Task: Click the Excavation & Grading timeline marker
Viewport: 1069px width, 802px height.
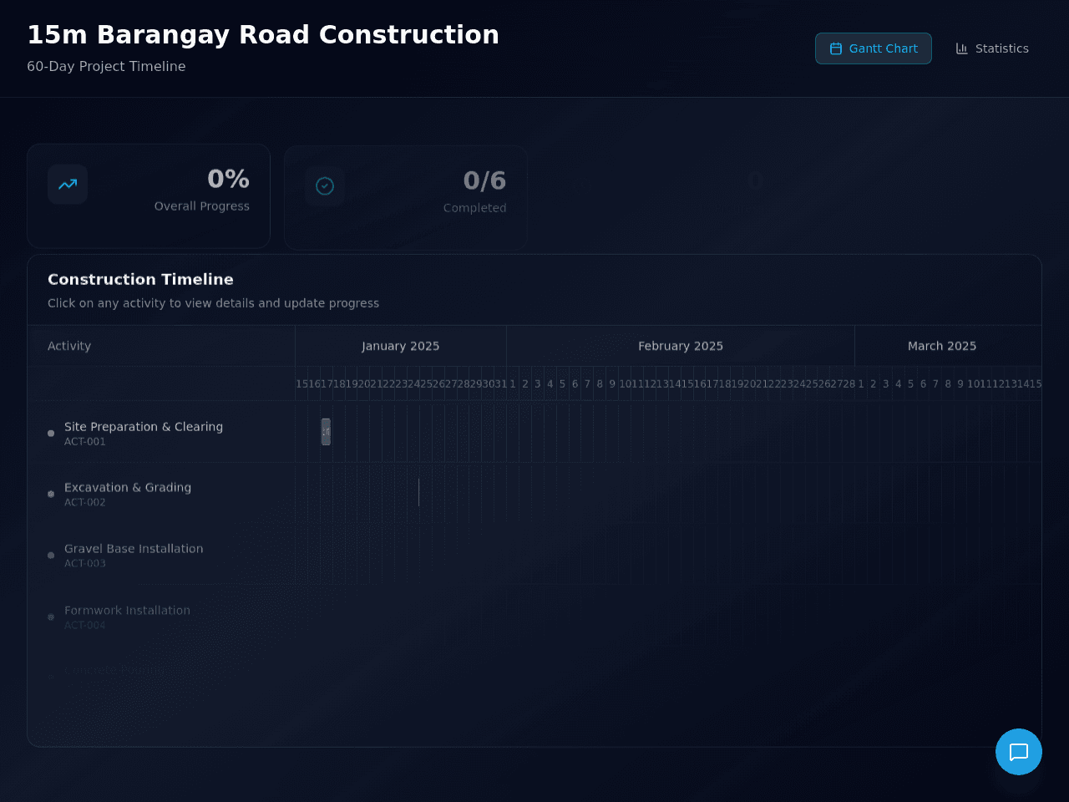Action: click(418, 493)
